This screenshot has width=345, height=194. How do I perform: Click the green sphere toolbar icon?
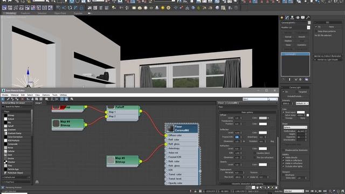(198, 8)
